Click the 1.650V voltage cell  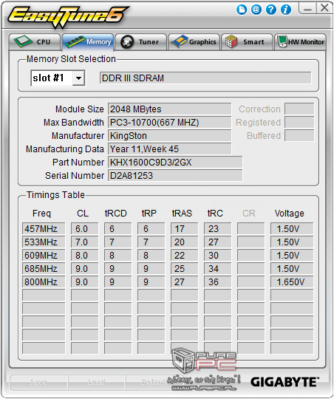coord(292,282)
